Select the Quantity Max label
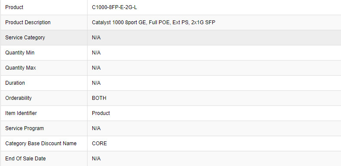341x166 pixels. tap(20, 68)
